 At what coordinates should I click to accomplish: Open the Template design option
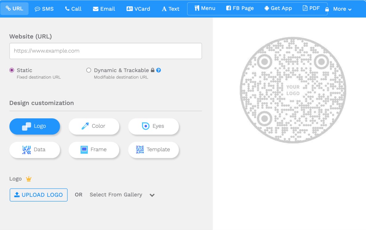coord(153,150)
